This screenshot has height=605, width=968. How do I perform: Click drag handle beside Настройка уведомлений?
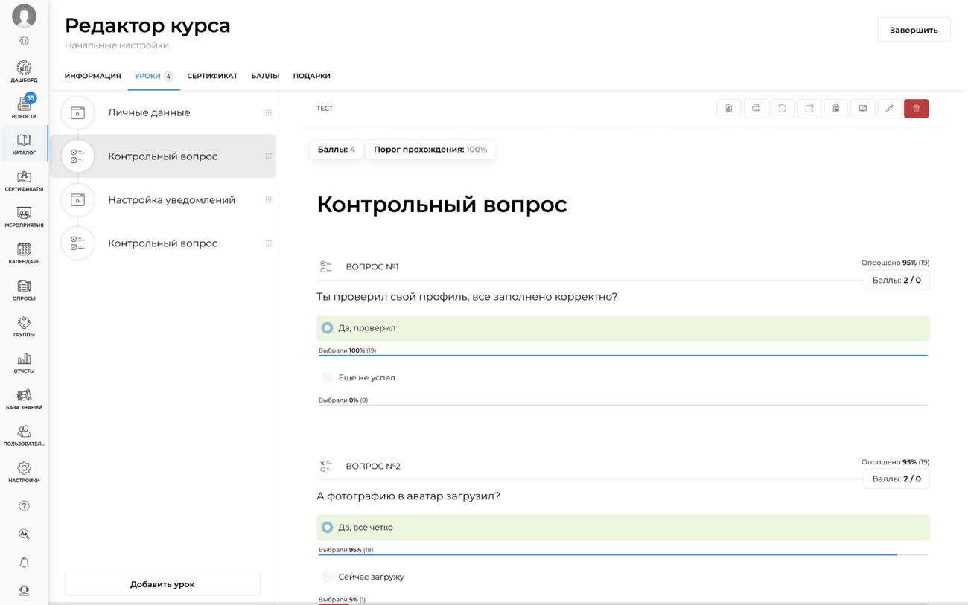click(x=268, y=200)
